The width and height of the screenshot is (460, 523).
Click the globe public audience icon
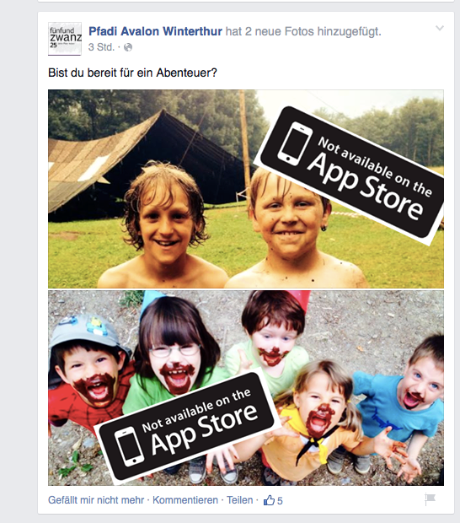(128, 47)
